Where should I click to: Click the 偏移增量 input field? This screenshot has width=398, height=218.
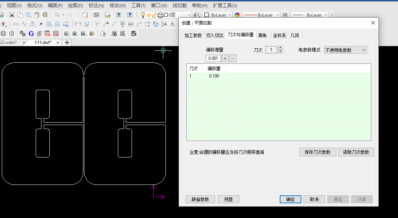pos(213,58)
